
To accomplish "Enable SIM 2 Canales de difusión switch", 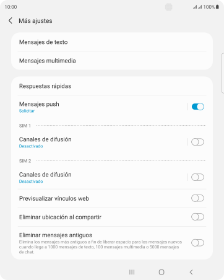I will pyautogui.click(x=197, y=177).
